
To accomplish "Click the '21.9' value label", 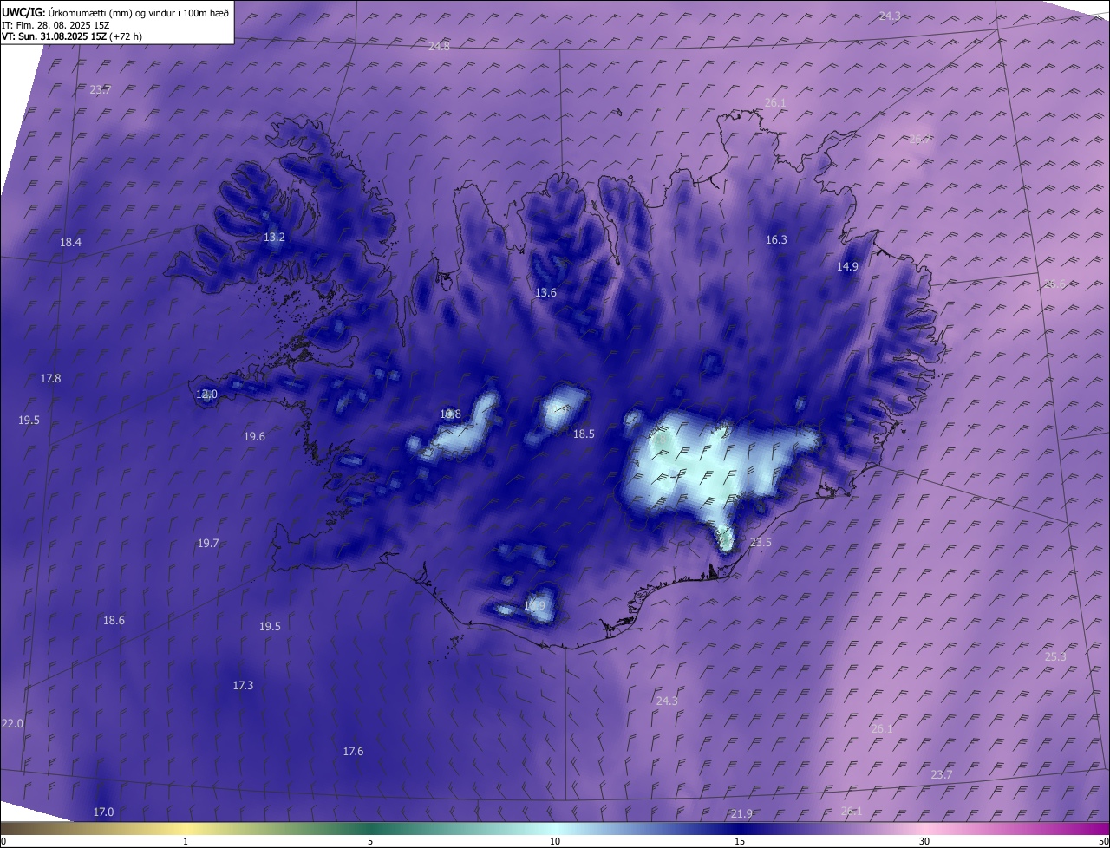I will point(741,814).
